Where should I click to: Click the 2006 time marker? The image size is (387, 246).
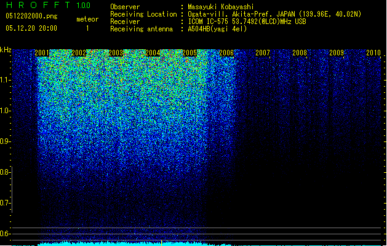tap(226, 53)
